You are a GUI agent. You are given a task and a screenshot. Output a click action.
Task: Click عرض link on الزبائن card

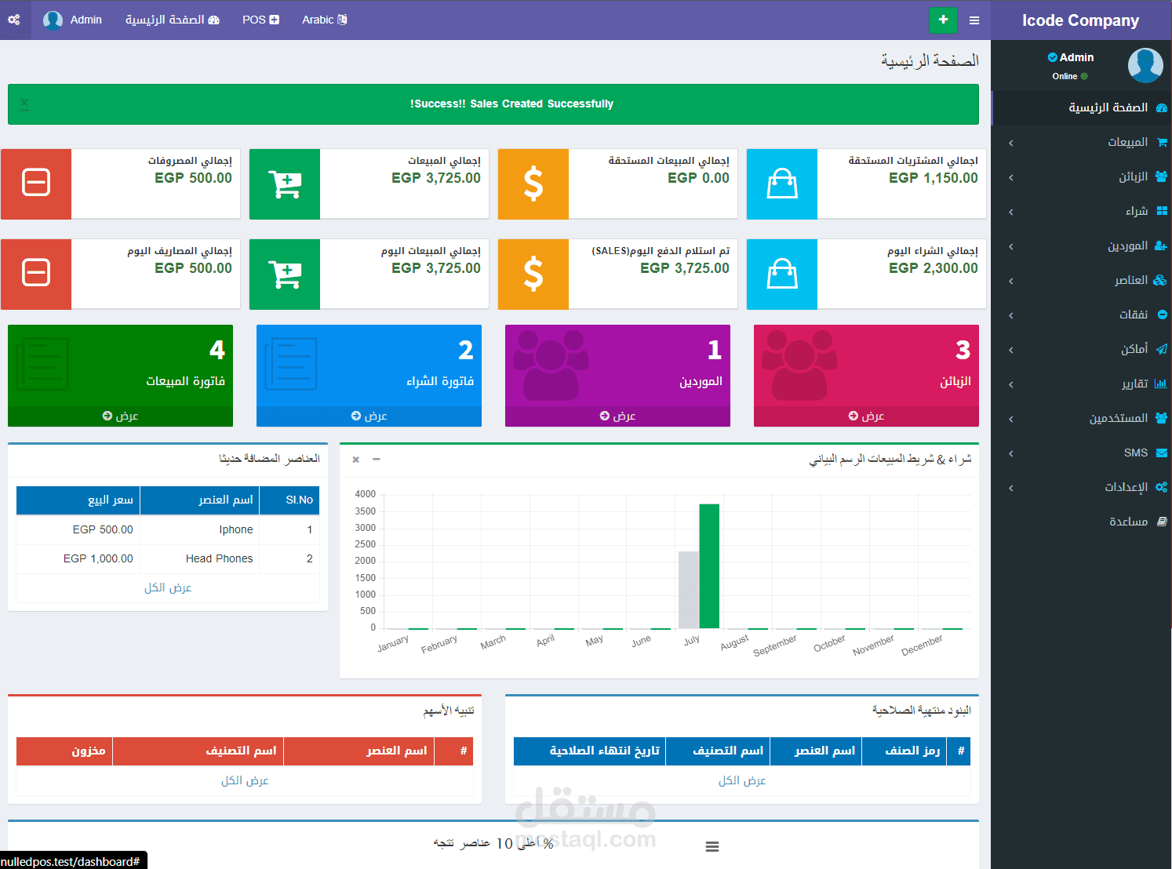pyautogui.click(x=866, y=416)
